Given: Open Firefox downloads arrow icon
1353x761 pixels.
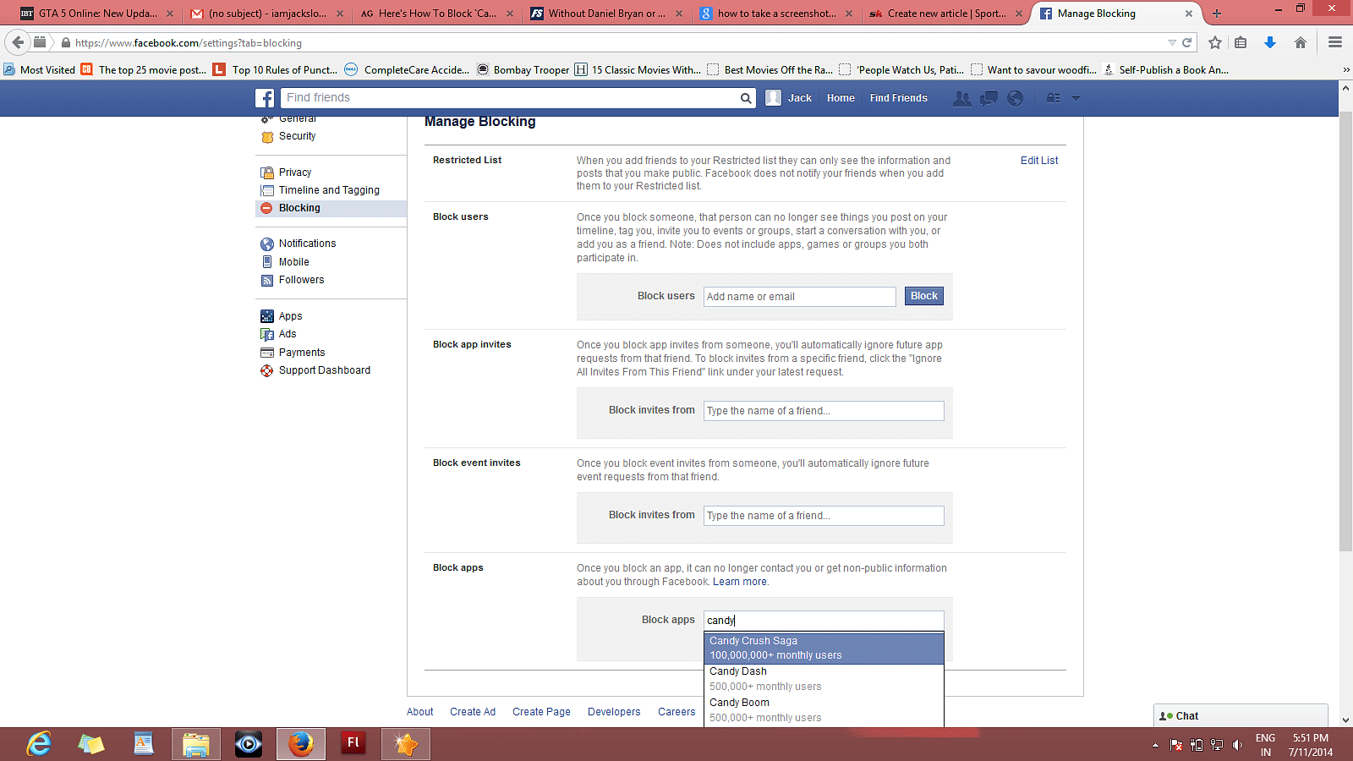Looking at the screenshot, I should pos(1269,42).
